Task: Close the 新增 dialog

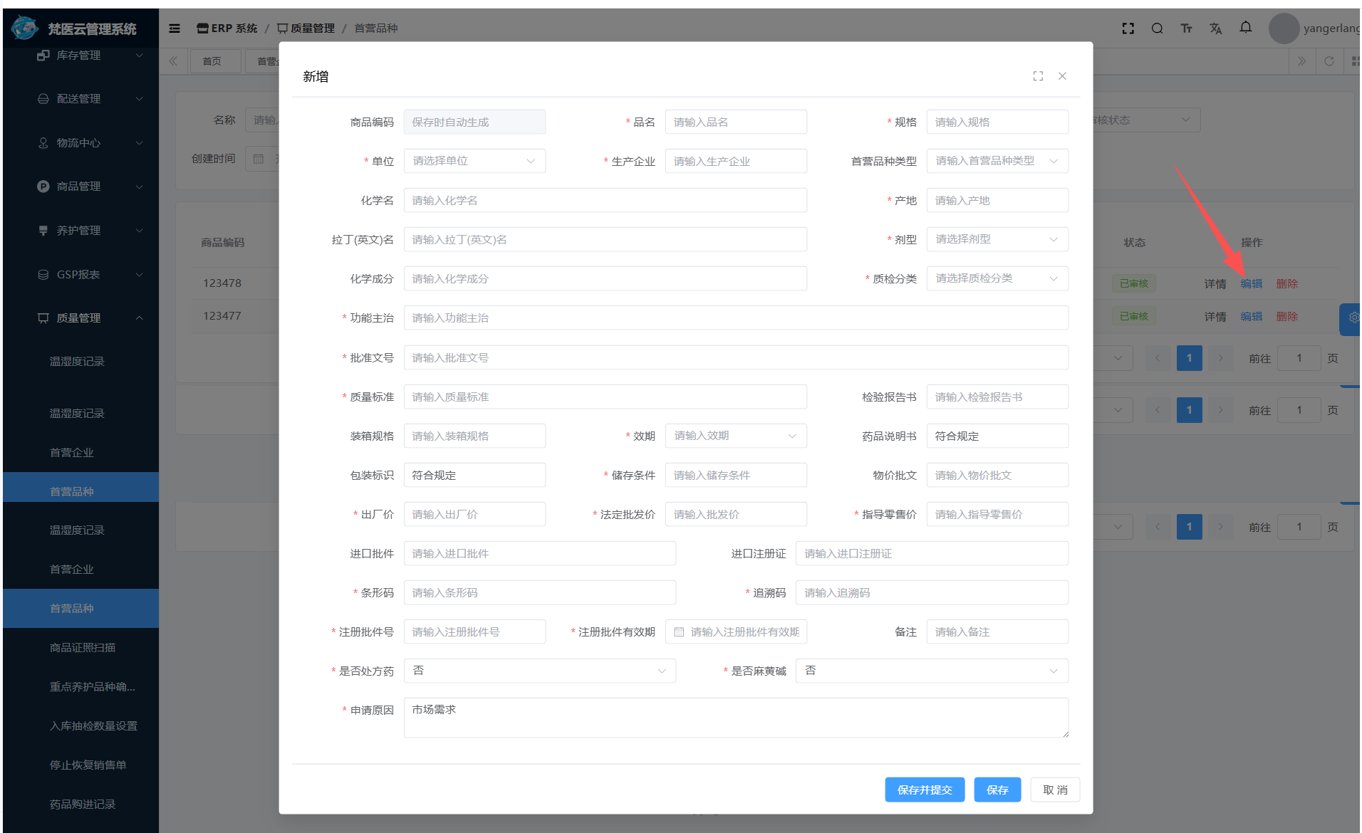Action: [1062, 76]
